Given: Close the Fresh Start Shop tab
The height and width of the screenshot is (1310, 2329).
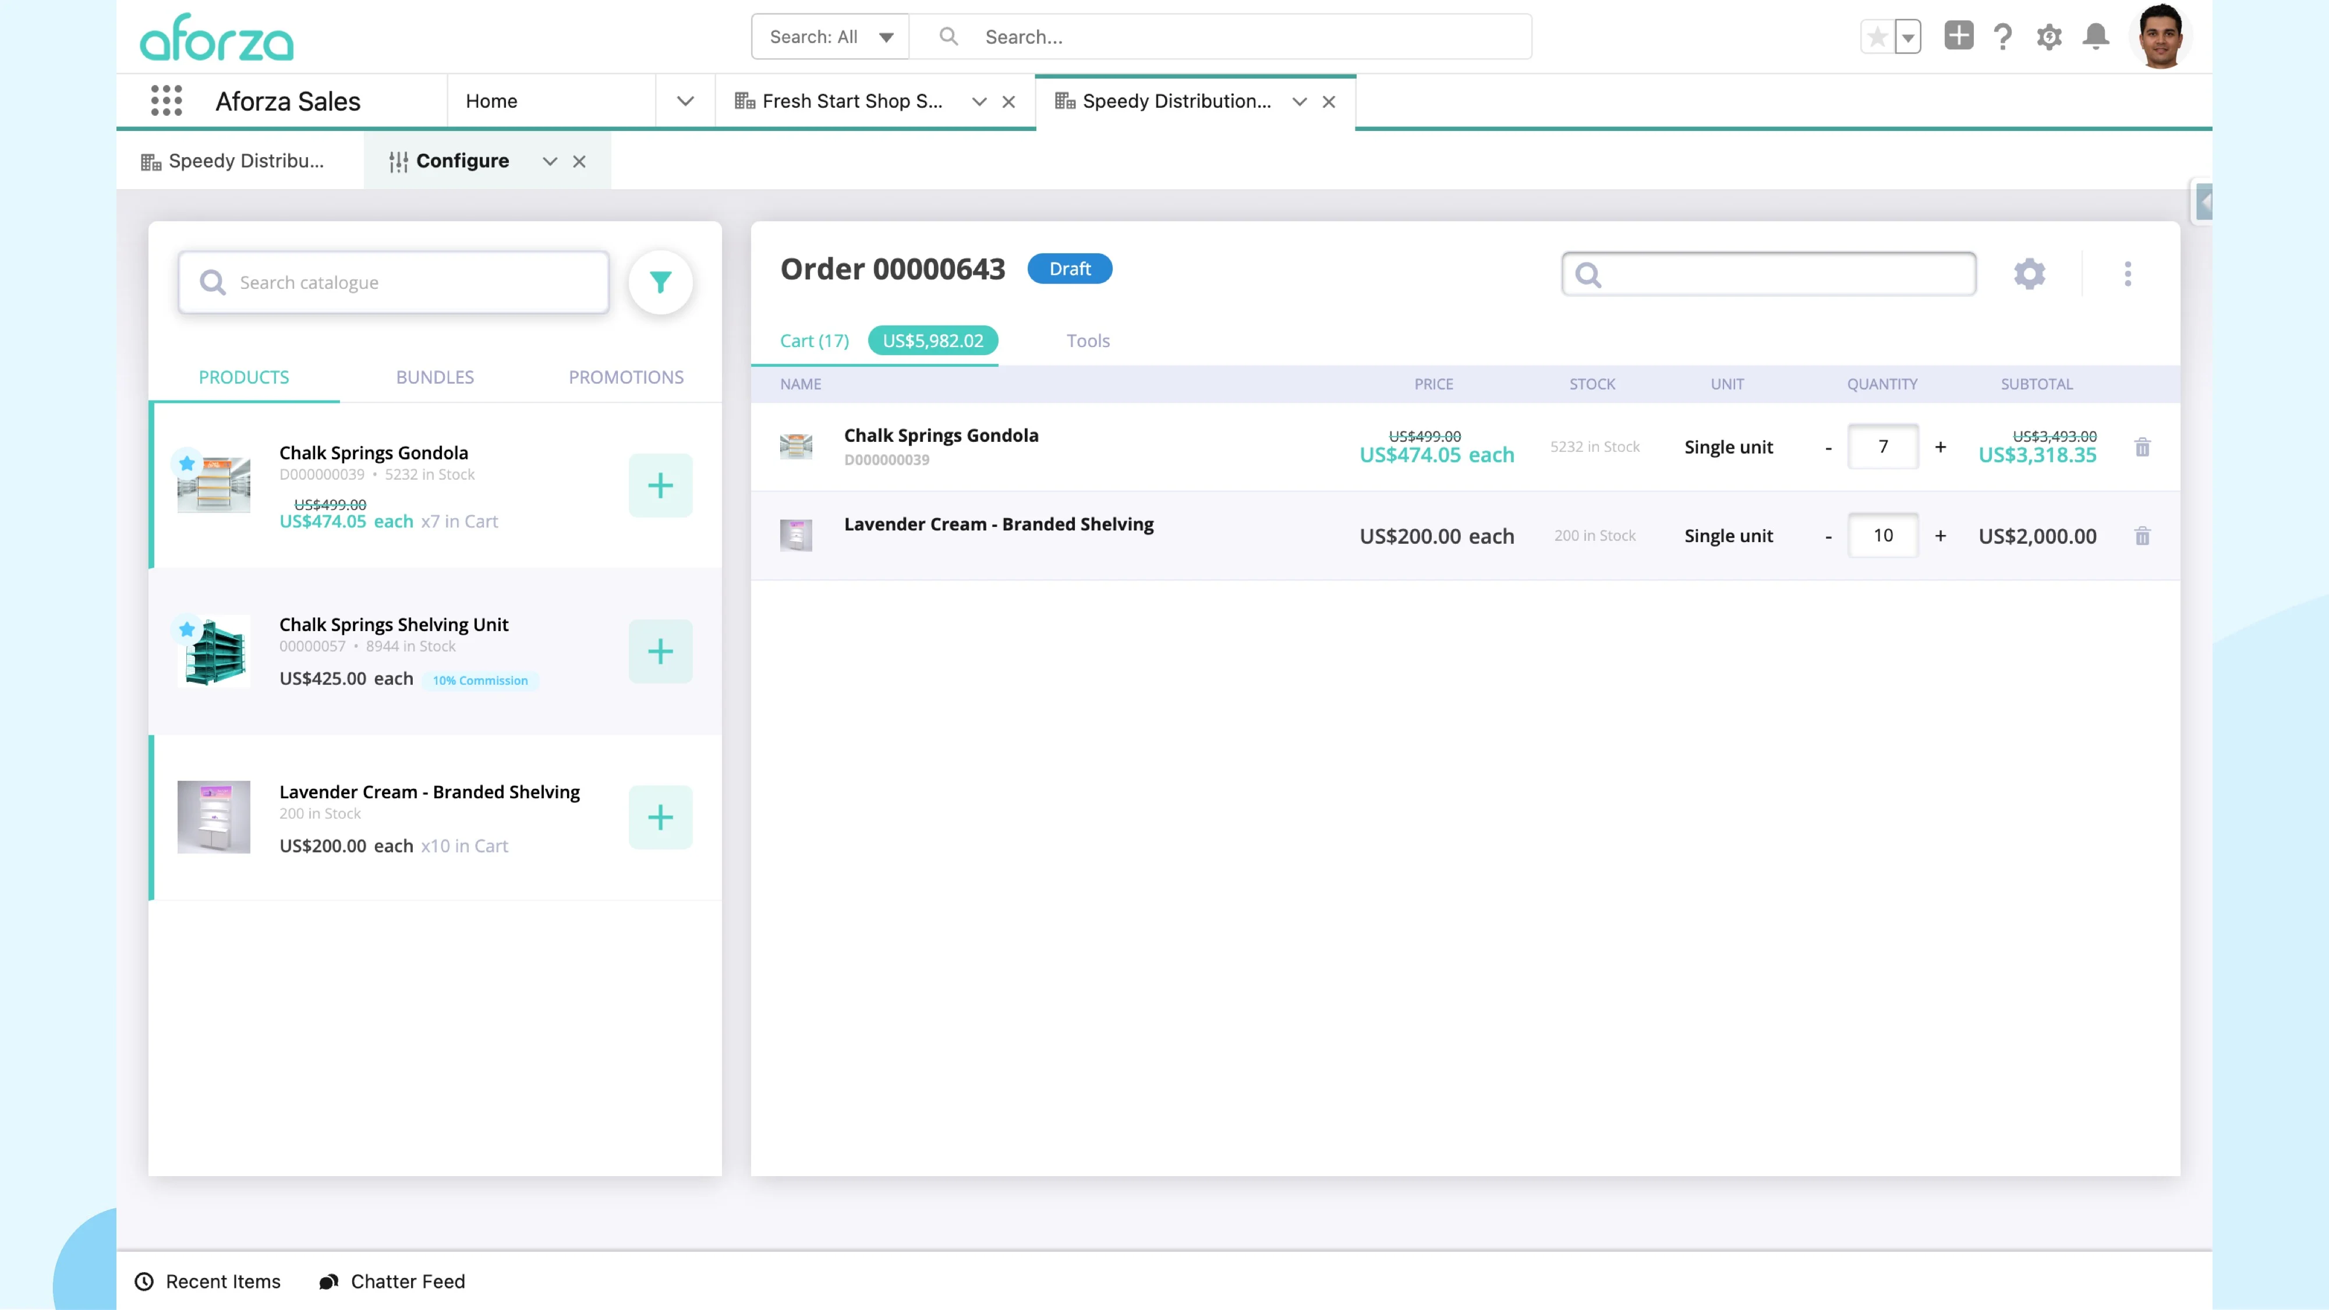Looking at the screenshot, I should tap(1009, 101).
